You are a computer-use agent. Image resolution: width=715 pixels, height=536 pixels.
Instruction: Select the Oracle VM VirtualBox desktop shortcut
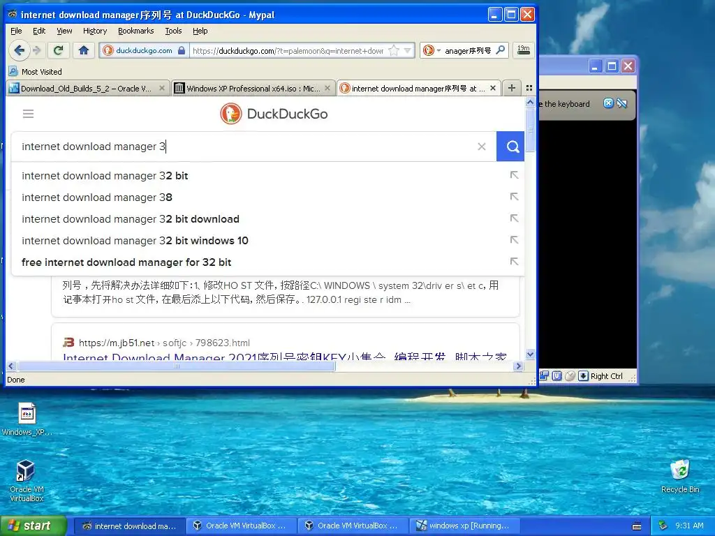(27, 482)
